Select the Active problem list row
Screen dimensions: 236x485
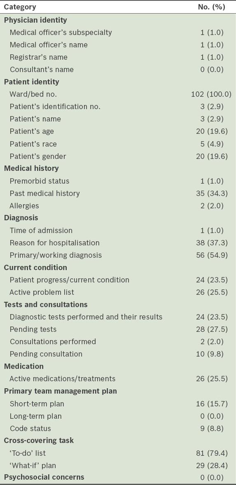click(x=118, y=292)
